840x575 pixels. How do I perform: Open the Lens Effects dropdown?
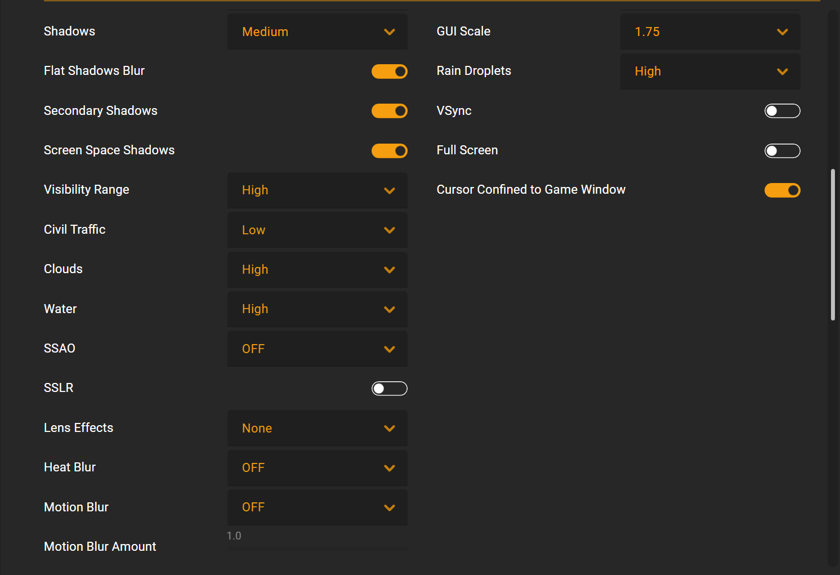(x=317, y=429)
